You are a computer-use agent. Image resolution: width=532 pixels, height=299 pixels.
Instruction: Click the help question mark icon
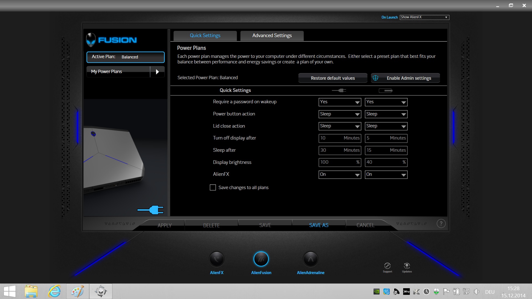[441, 223]
